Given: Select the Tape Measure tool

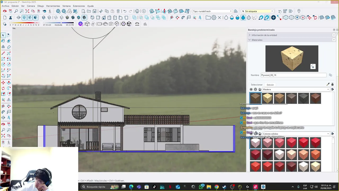Looking at the screenshot, I should [3, 106].
